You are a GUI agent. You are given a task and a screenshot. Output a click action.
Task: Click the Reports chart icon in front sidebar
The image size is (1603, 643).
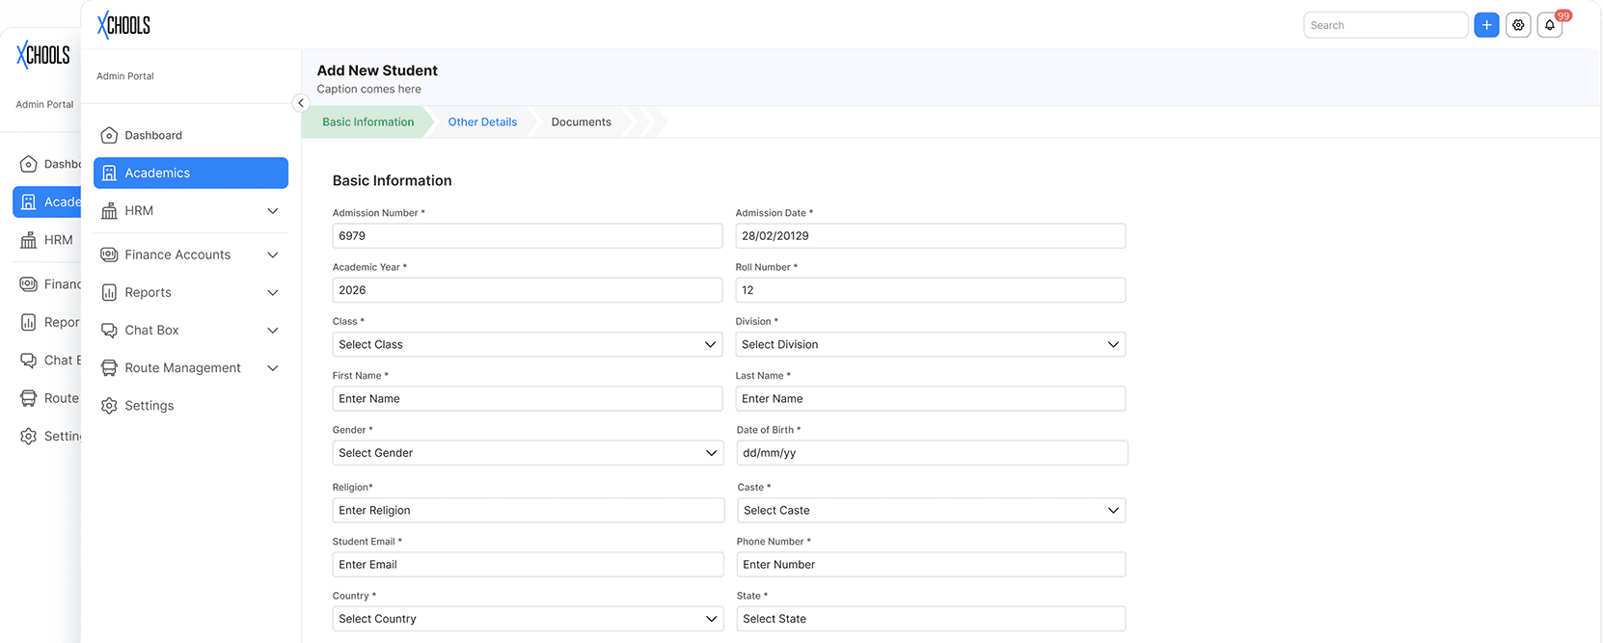coord(109,292)
